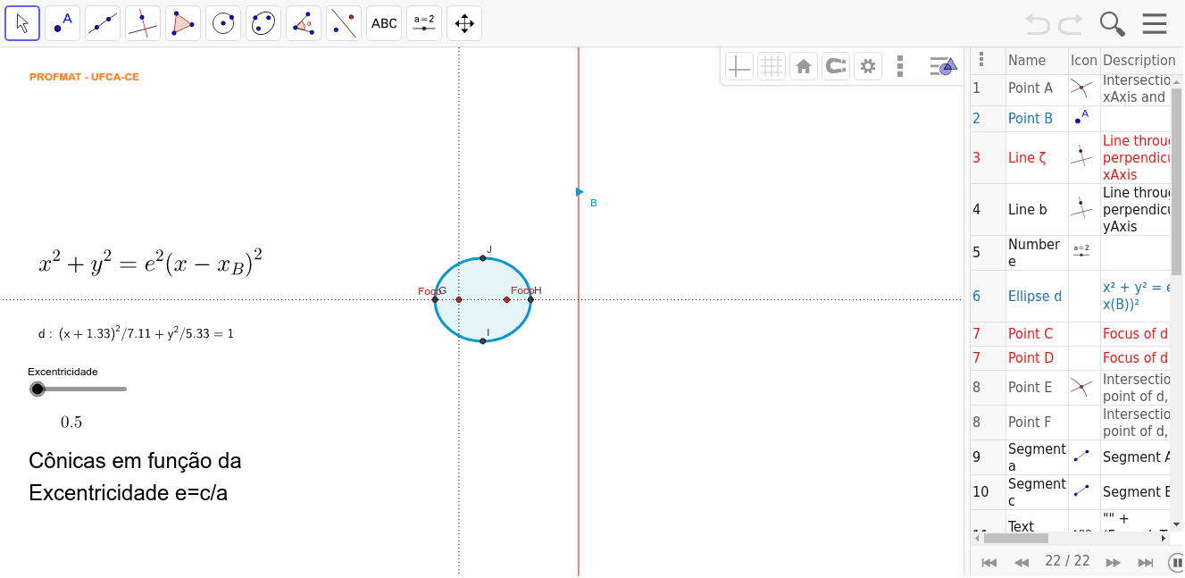Image resolution: width=1185 pixels, height=578 pixels.
Task: Jump to last construction step
Action: (1146, 562)
